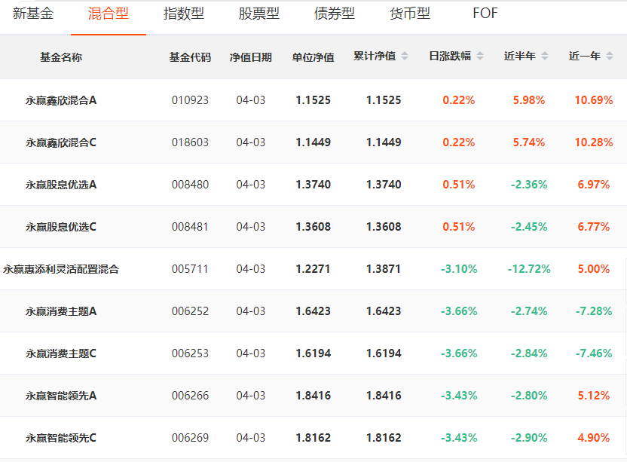Select the 货币型 tab

410,14
